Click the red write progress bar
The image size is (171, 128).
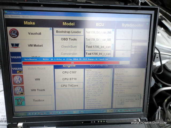tap(71, 63)
